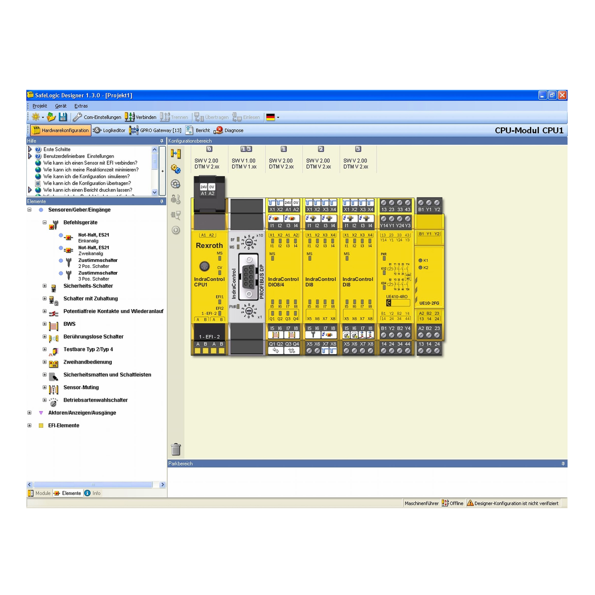Collapse the Befehlsgeräte tree node
Viewport: 595px width, 595px height.
(x=45, y=222)
